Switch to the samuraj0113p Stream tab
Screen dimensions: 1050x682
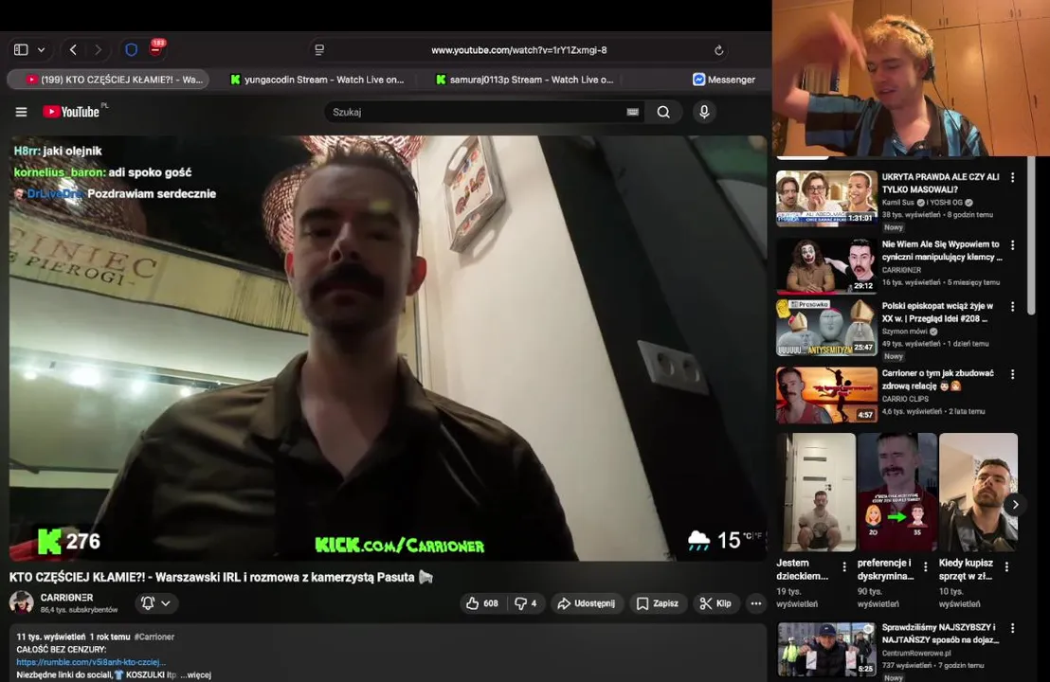point(524,79)
